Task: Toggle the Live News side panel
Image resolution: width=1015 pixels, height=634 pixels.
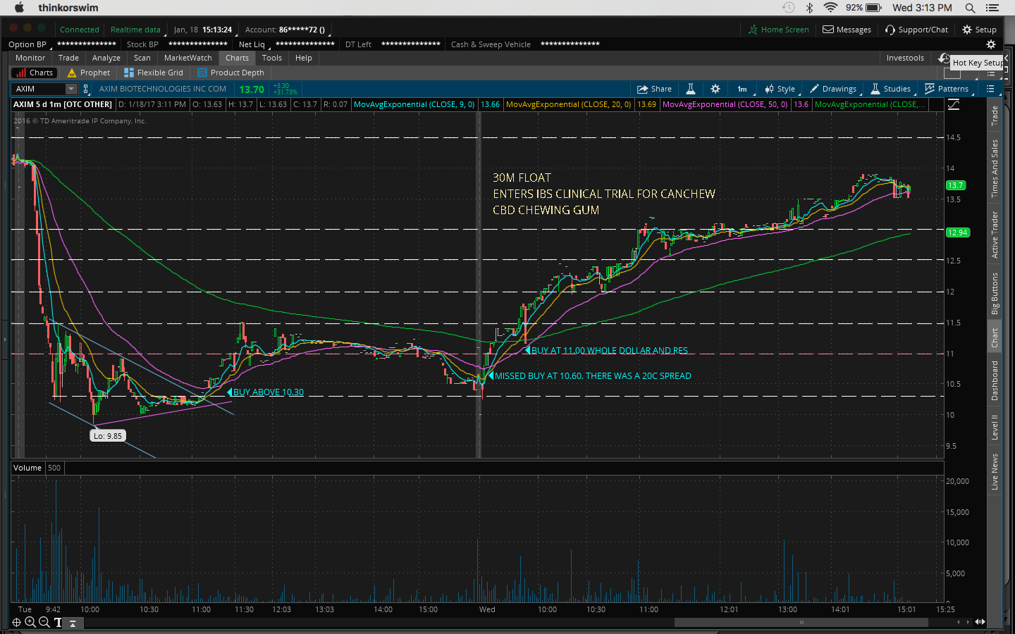Action: [995, 471]
